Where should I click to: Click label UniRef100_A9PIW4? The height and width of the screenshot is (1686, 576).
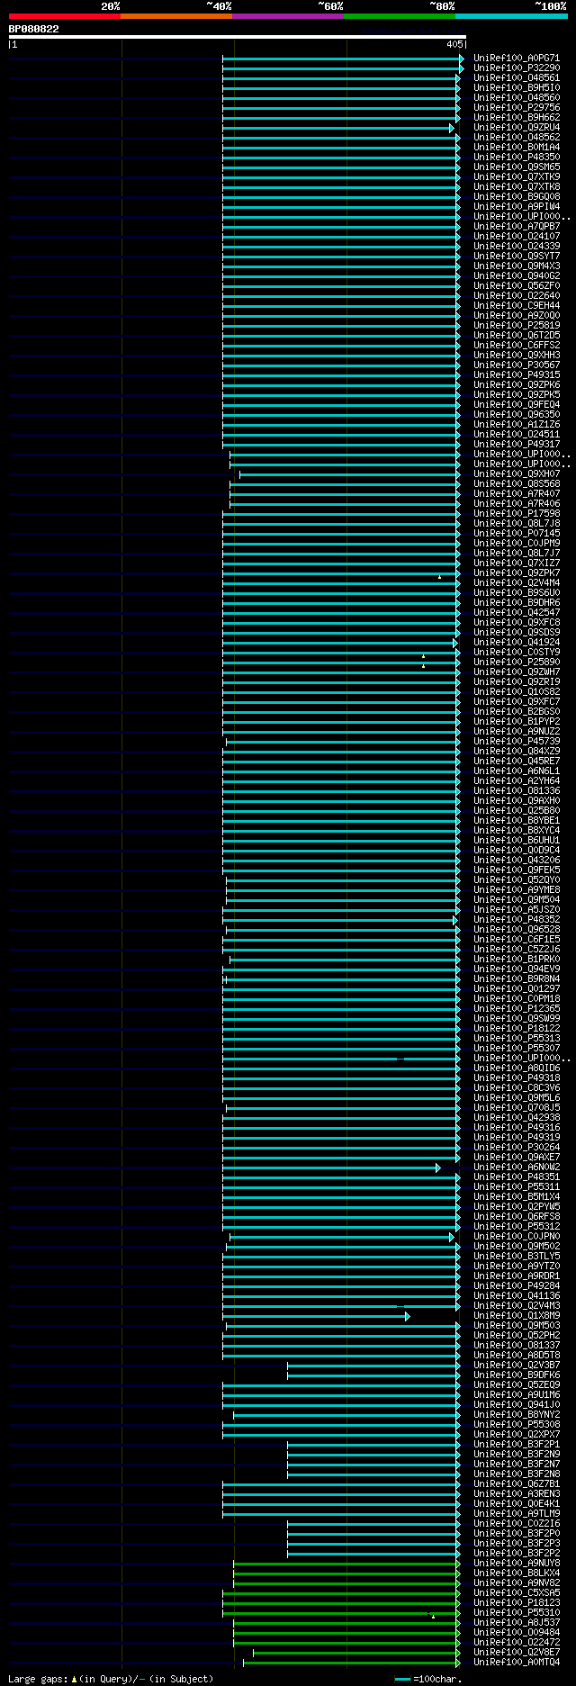click(x=517, y=207)
